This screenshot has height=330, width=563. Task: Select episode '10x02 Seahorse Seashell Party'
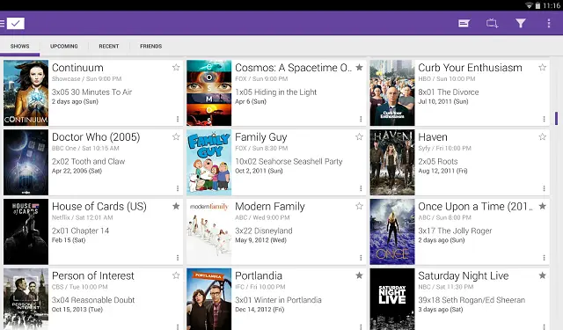click(289, 161)
